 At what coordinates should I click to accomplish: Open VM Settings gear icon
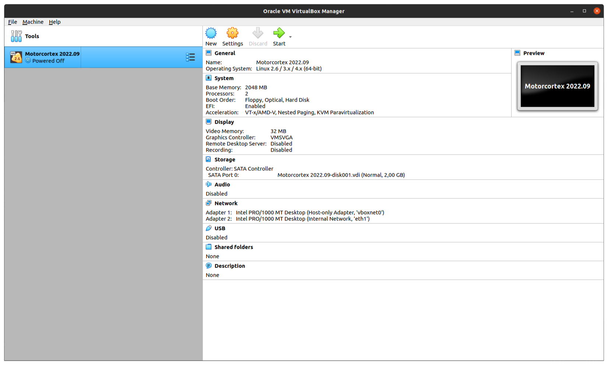(x=232, y=33)
